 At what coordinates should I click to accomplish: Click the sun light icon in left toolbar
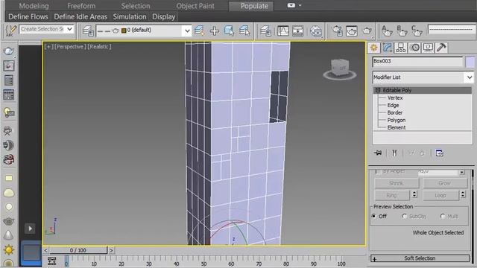click(8, 250)
